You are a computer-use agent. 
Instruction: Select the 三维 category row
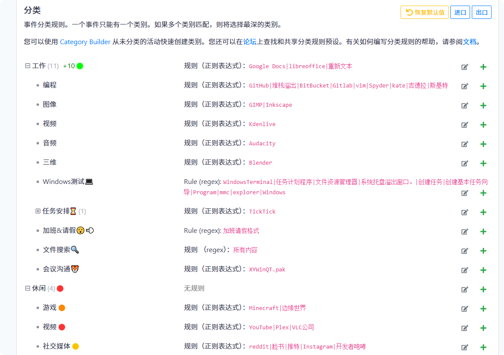[49, 162]
